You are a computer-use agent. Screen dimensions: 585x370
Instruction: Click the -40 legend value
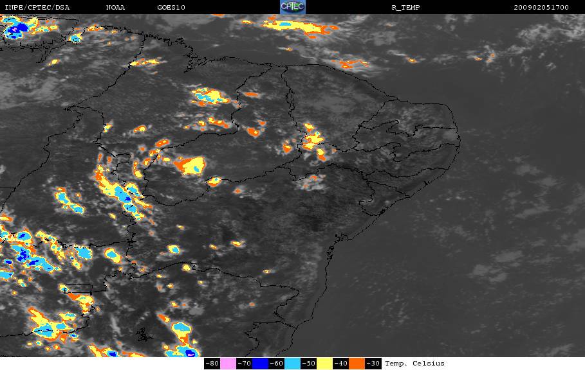340,364
